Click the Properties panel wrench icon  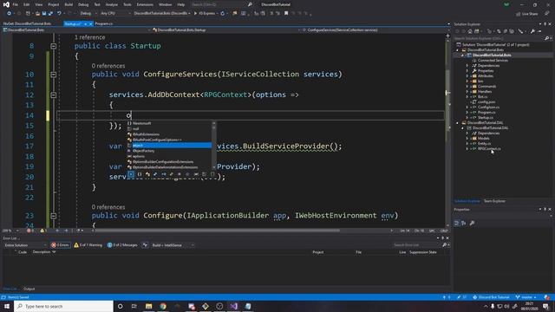(472, 224)
